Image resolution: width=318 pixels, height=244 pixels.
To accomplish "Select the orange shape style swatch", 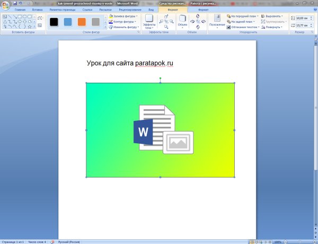I will [x=82, y=22].
